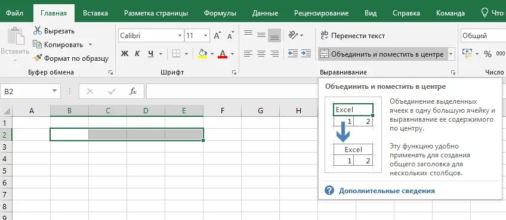The image size is (506, 220).
Task: Align cell content to vertical middle
Action: click(x=261, y=36)
